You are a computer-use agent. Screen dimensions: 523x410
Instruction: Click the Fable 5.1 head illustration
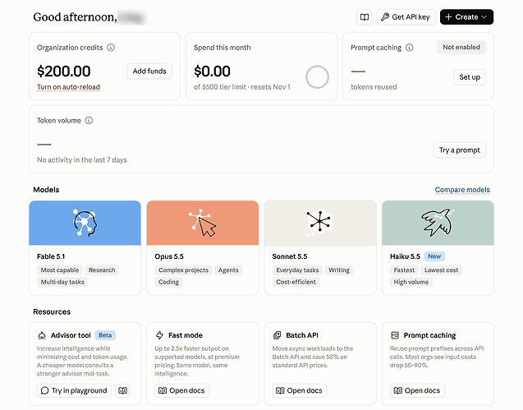(x=85, y=223)
